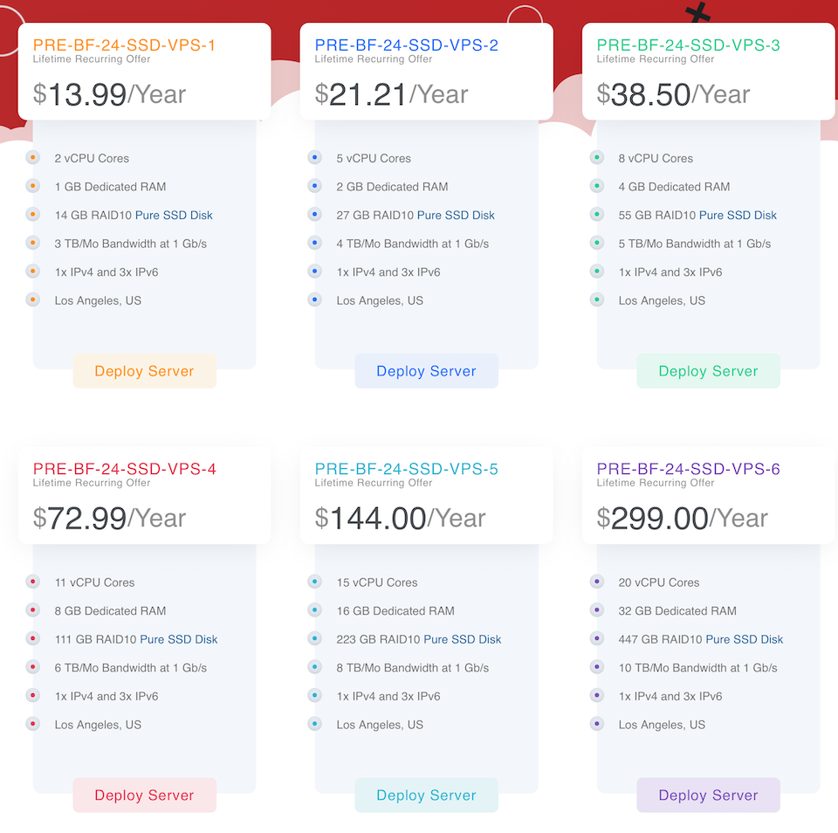Image resolution: width=838 pixels, height=833 pixels.
Task: Click the orange Deploy Server button
Action: point(144,371)
